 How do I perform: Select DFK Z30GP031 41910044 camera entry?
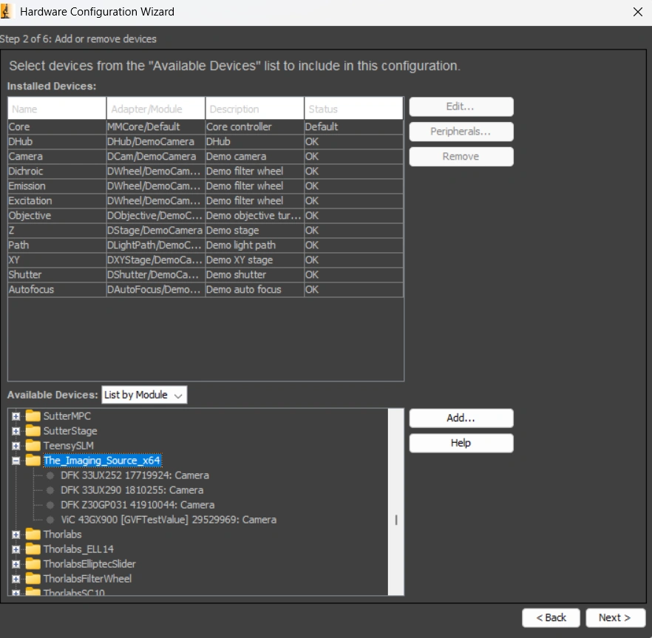[x=137, y=505]
